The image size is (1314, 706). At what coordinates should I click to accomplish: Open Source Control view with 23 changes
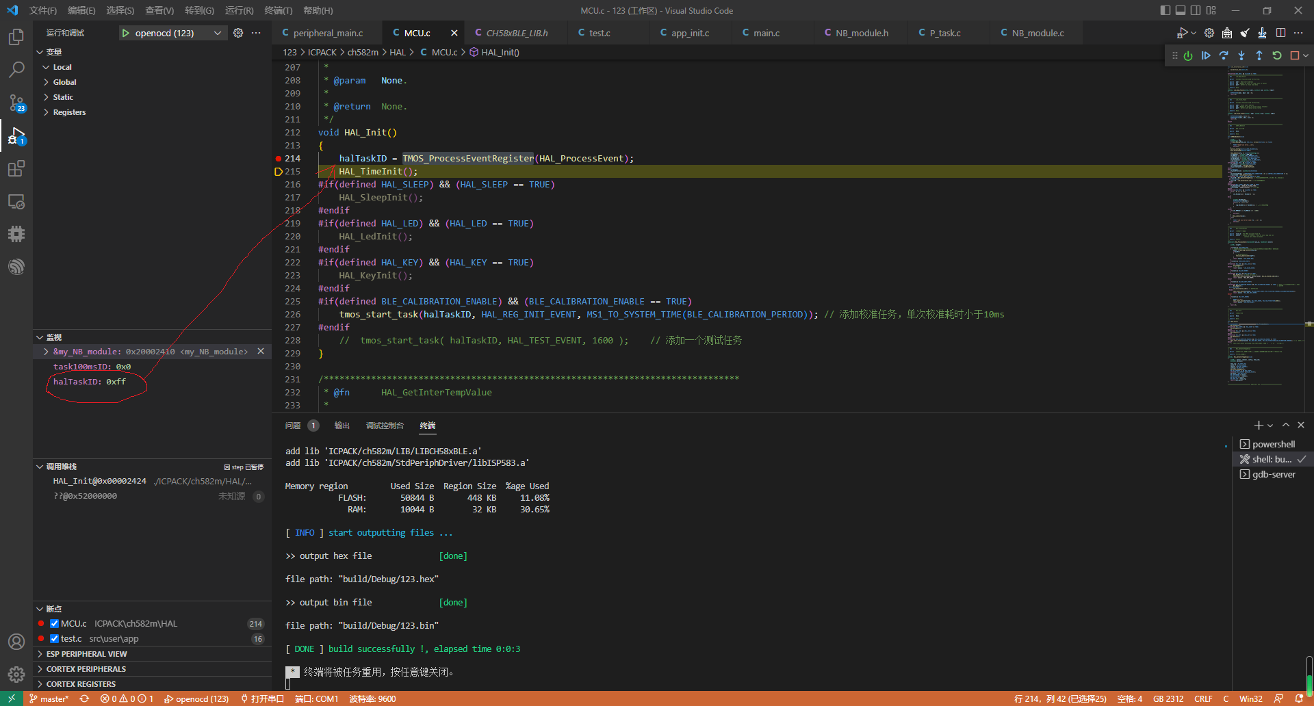(16, 103)
